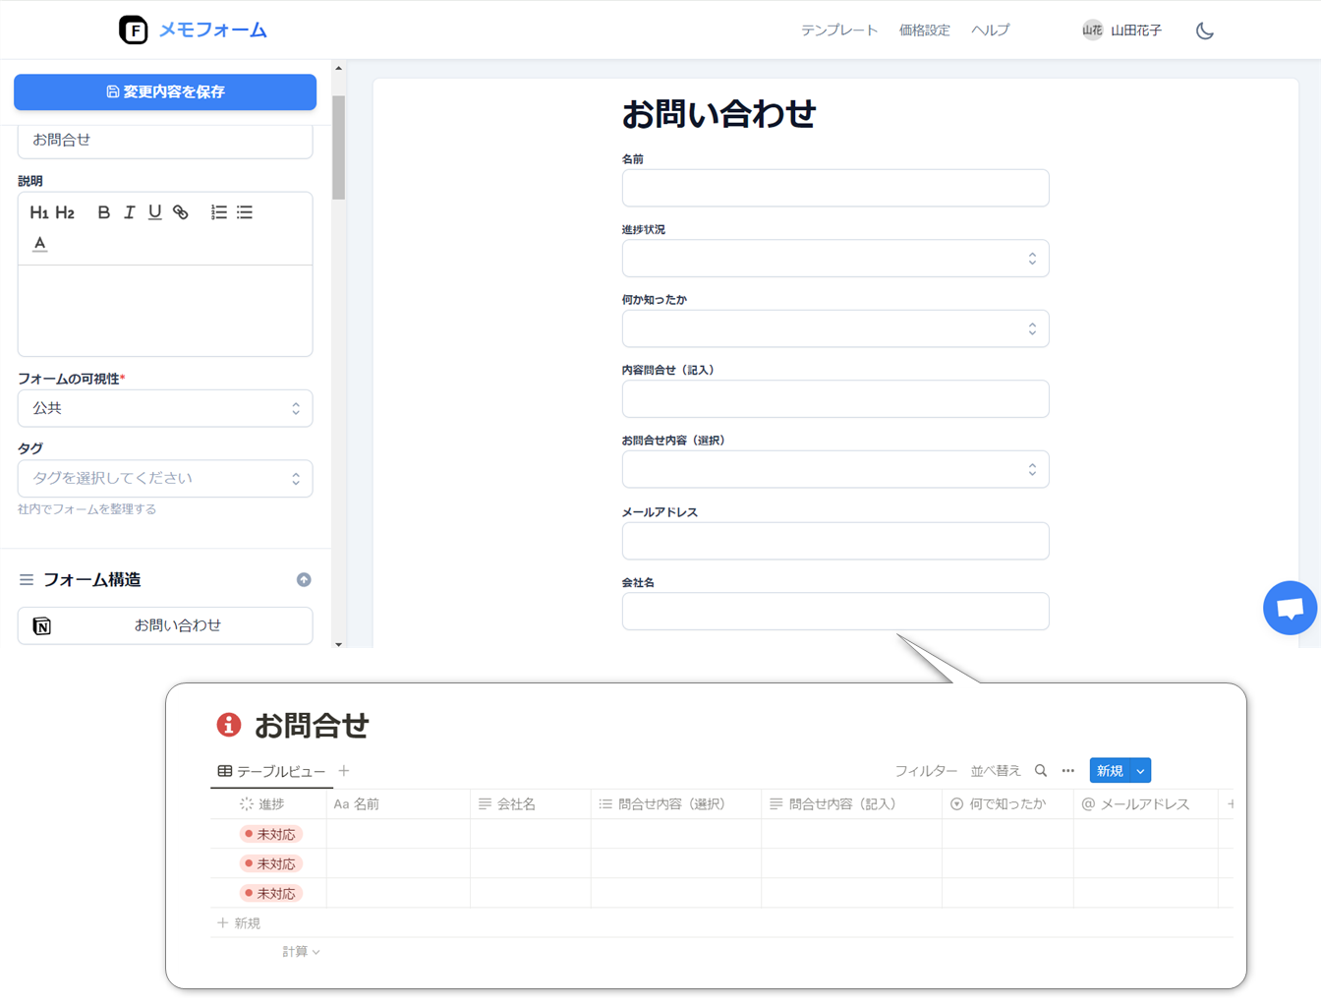1321x1005 pixels.
Task: Click the 名前 input field
Action: (834, 188)
